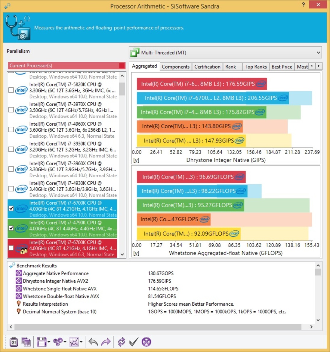Go back with the left curved arrow icon

click(x=93, y=342)
